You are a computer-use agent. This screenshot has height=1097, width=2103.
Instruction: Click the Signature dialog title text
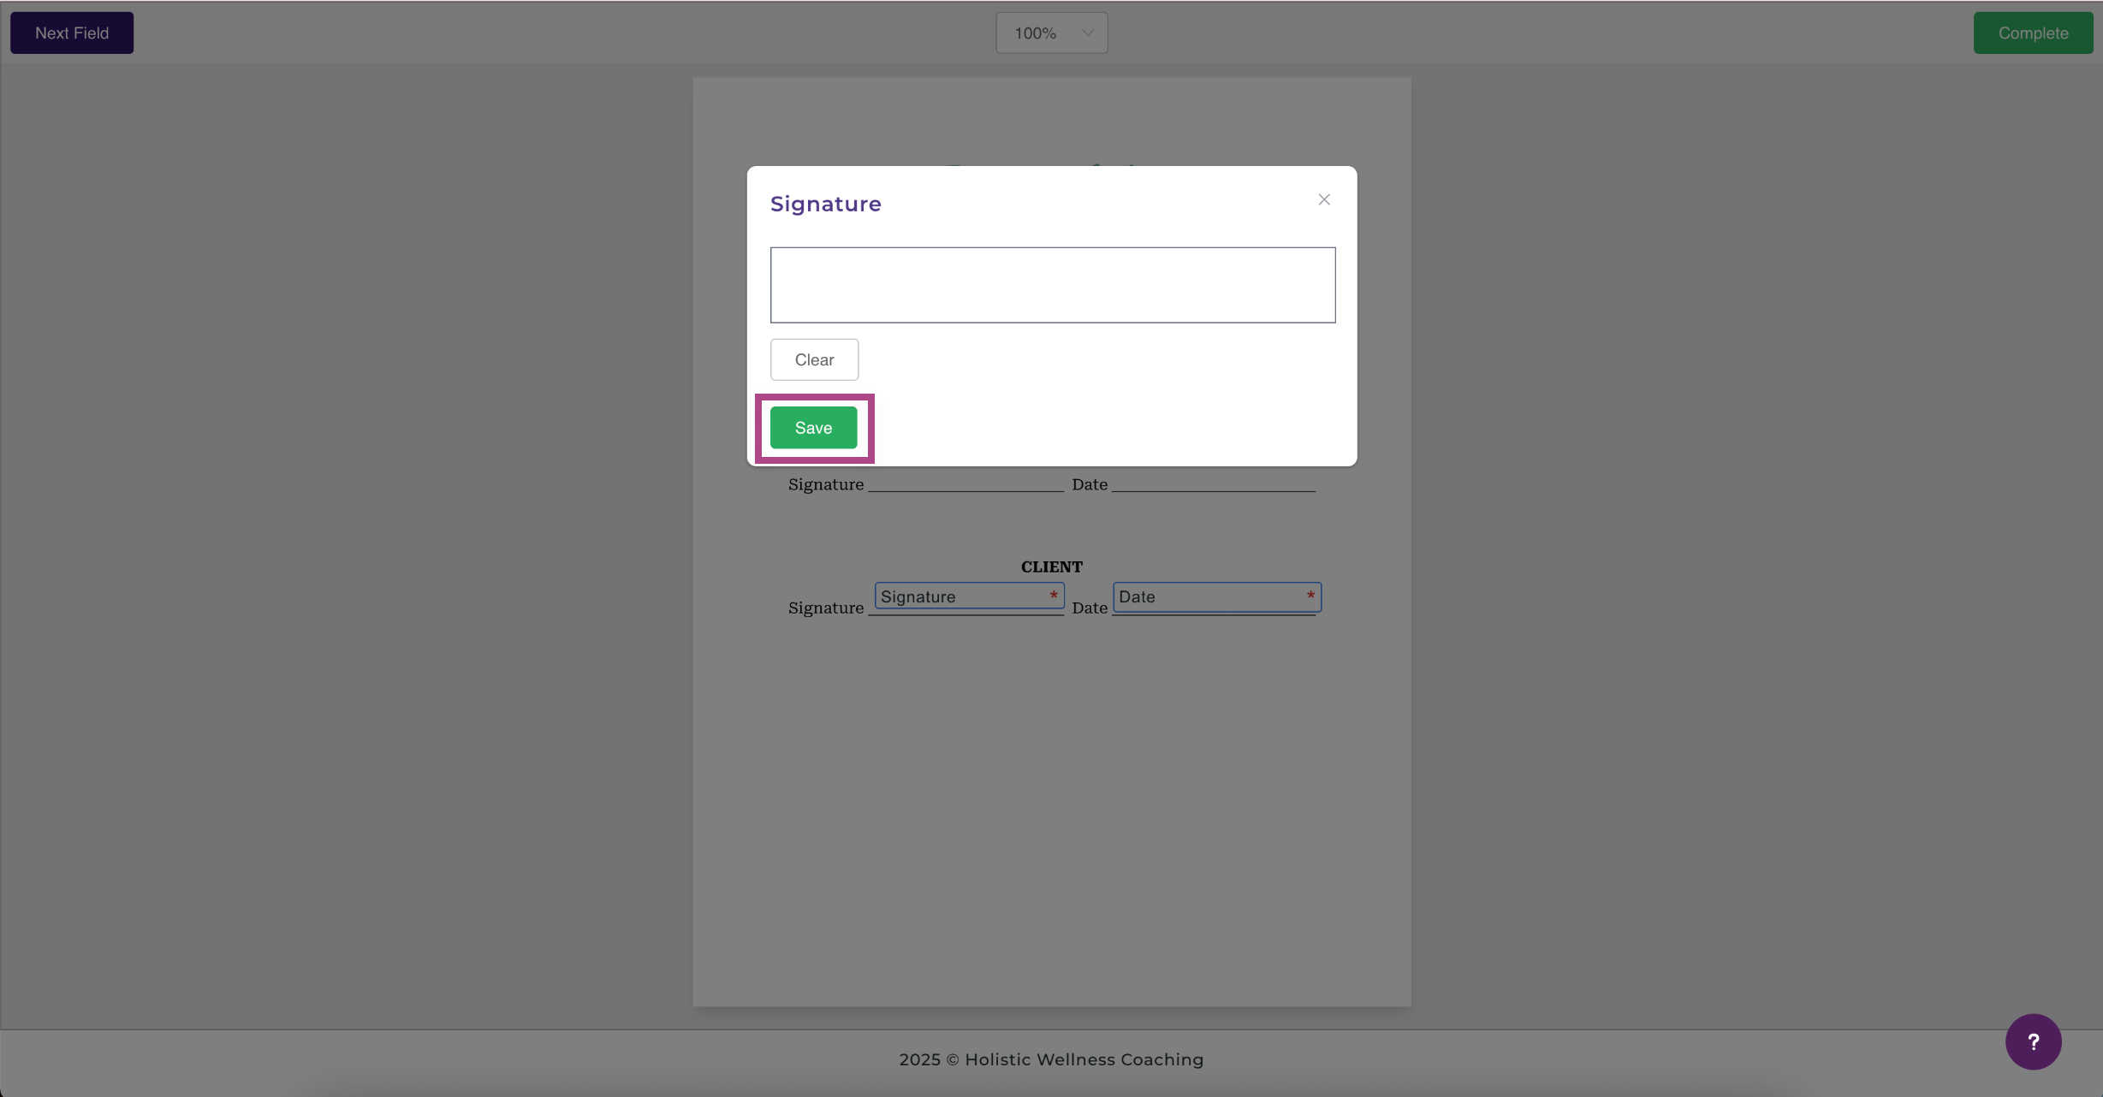click(x=825, y=204)
